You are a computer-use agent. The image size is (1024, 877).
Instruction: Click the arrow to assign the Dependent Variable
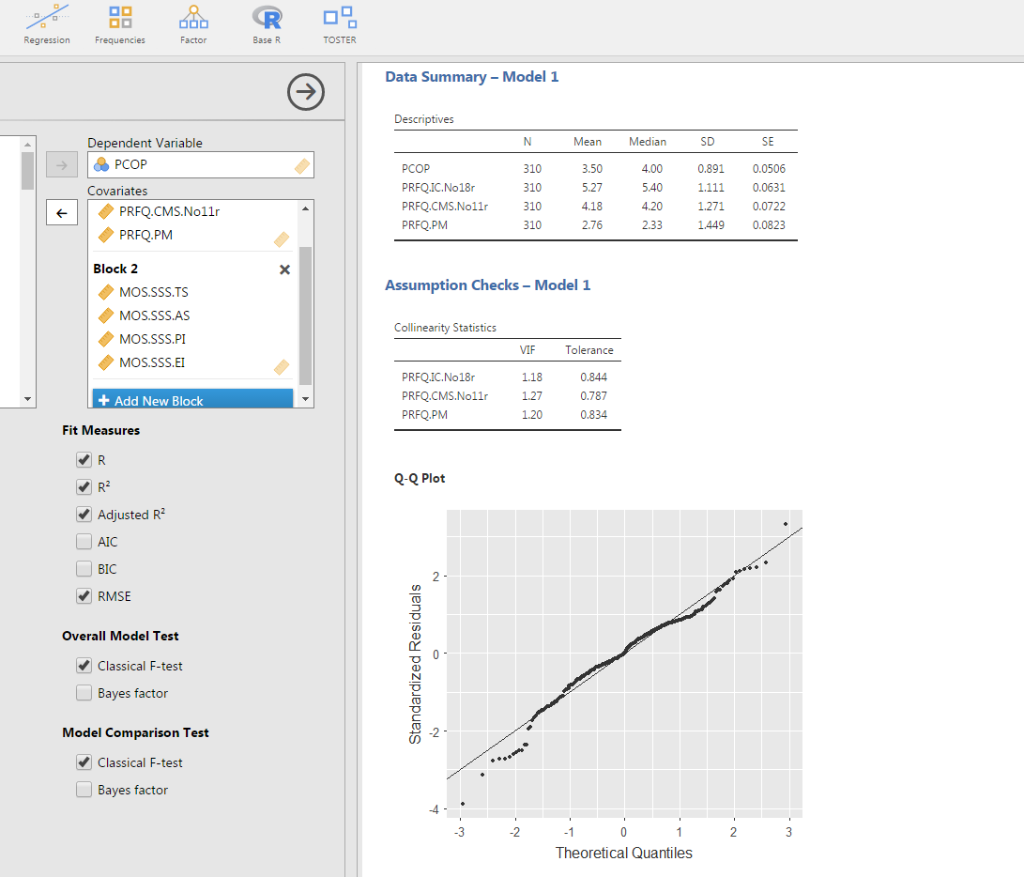(61, 163)
